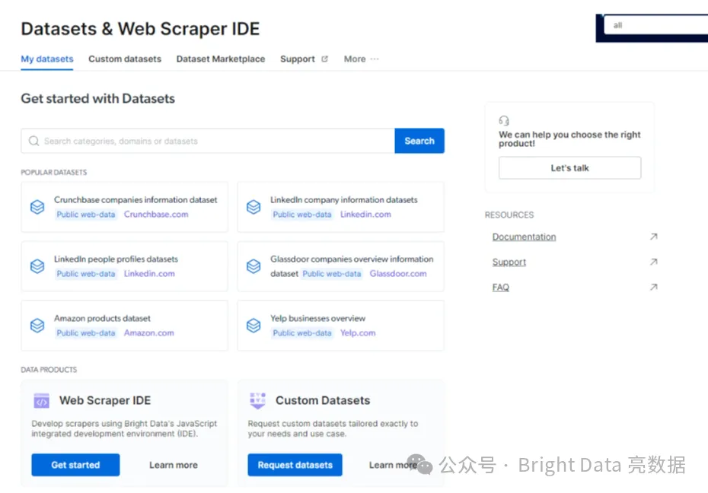708x493 pixels.
Task: Click the LinkedIn company datasets stack icon
Action: (x=254, y=207)
